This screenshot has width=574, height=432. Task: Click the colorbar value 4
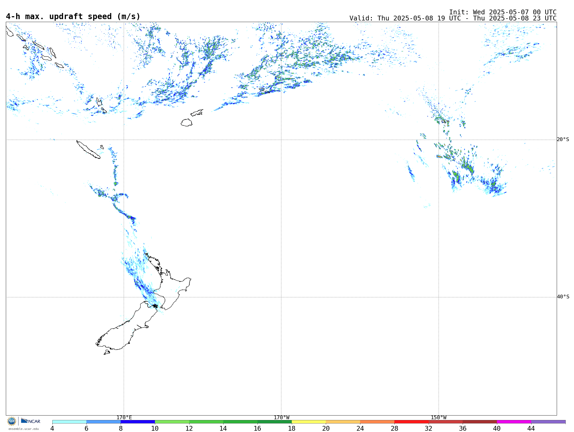tap(52, 429)
